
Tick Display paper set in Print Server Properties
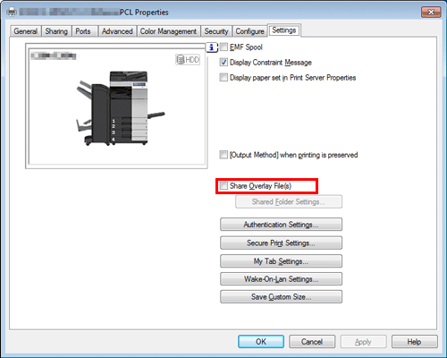point(223,78)
